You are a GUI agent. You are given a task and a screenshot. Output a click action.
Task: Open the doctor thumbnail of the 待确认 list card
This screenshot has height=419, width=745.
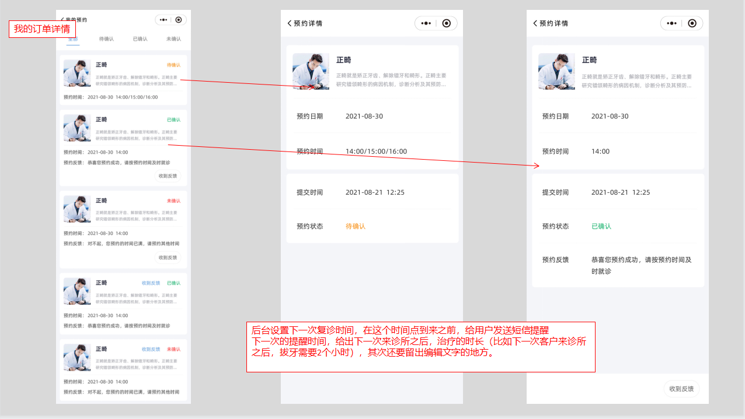tap(77, 73)
